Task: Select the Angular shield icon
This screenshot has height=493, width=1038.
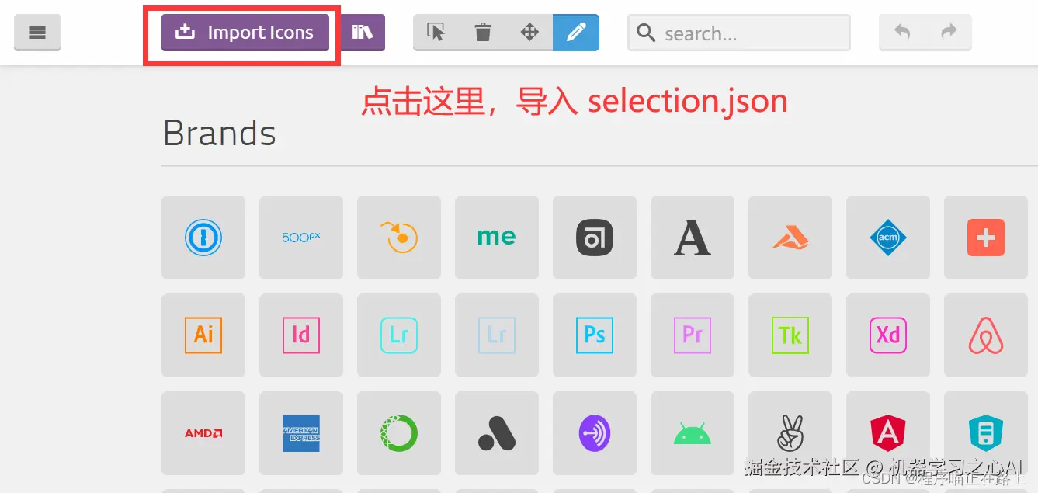Action: [888, 433]
